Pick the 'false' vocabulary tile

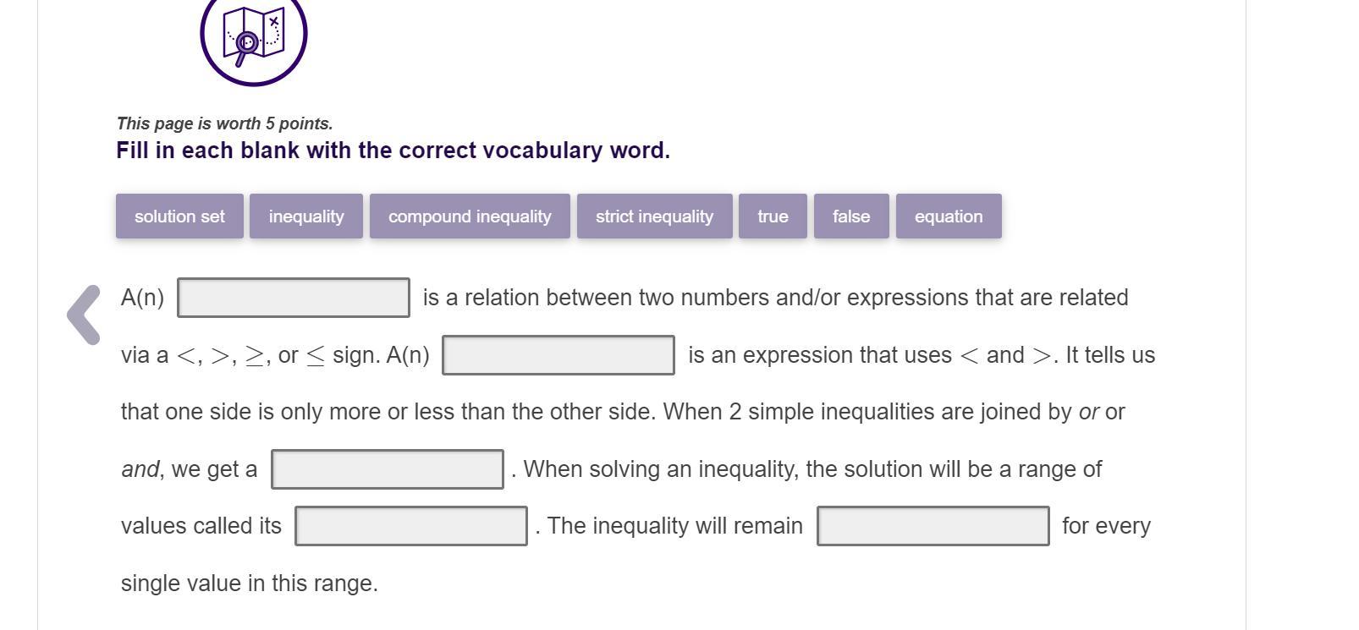(851, 216)
